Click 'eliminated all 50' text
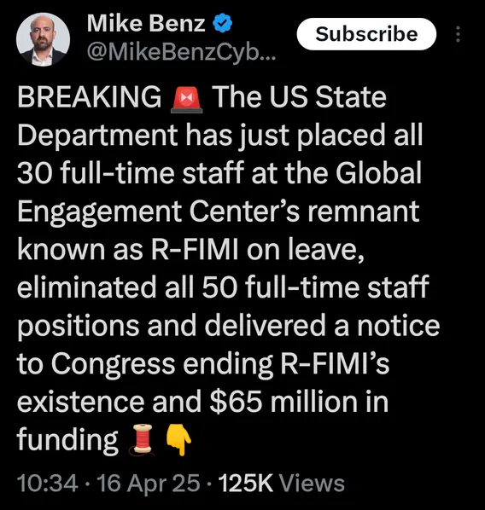Viewport: 485px width, 510px height. point(127,287)
